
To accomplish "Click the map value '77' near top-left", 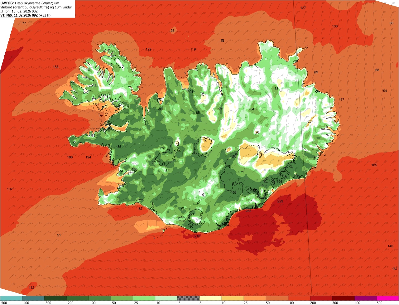I will tap(24, 23).
